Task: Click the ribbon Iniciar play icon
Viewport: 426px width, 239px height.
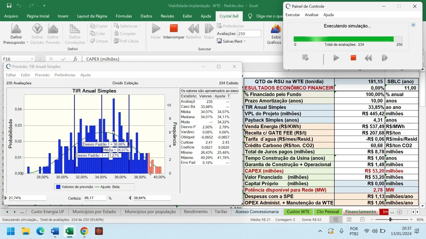Action: coord(156,29)
